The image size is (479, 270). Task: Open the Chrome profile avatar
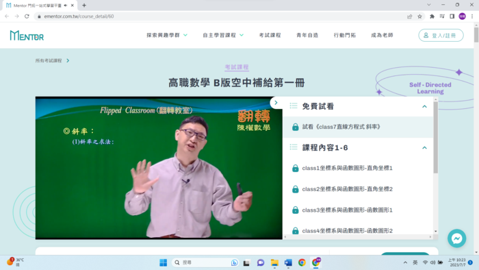[x=462, y=16]
